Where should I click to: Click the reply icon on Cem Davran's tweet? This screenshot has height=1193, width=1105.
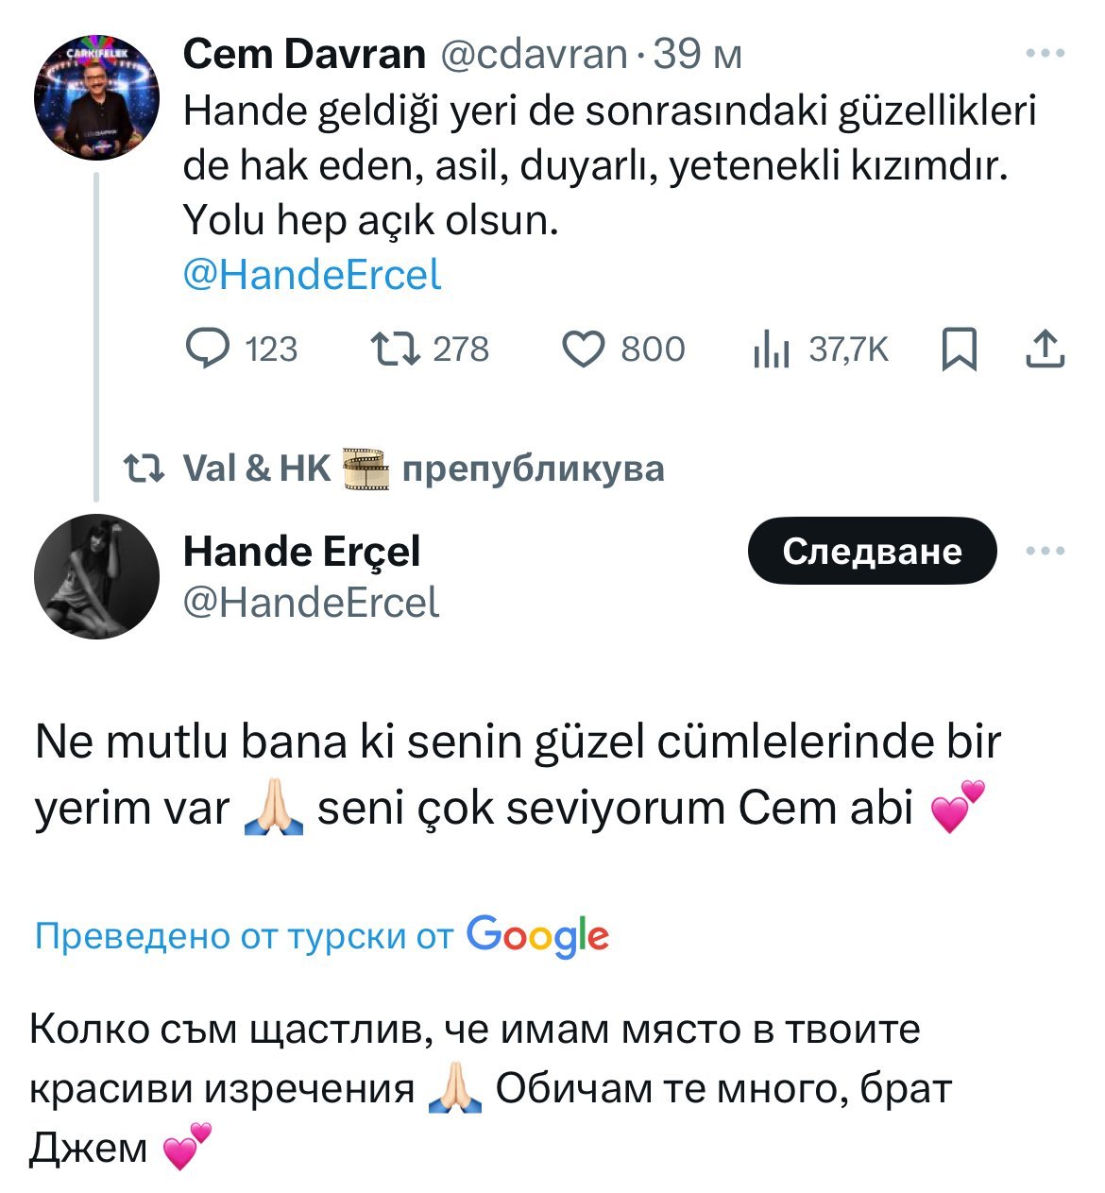point(208,349)
